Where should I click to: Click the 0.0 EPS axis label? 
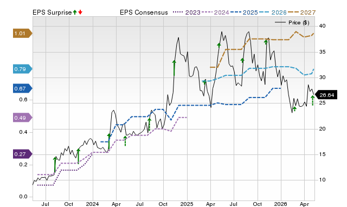tap(23, 197)
